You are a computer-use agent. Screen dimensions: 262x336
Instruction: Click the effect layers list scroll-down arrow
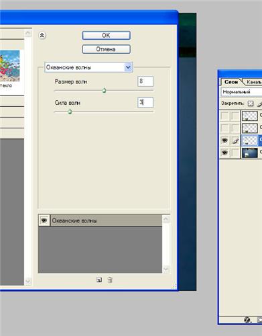tap(166, 269)
